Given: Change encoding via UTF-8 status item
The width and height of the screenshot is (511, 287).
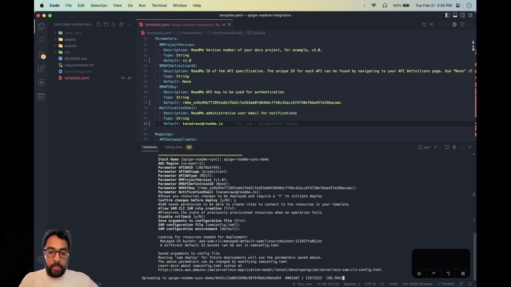Looking at the screenshot, I should 370,284.
